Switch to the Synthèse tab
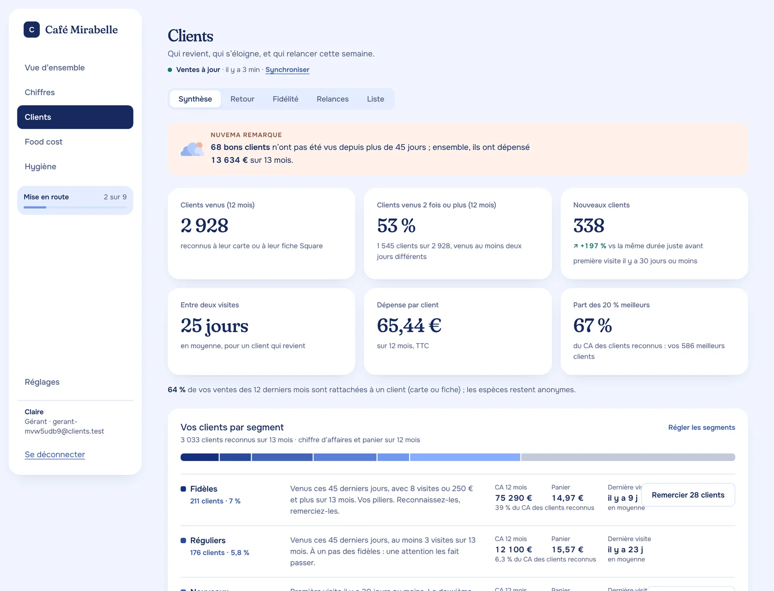The height and width of the screenshot is (591, 774). 195,99
